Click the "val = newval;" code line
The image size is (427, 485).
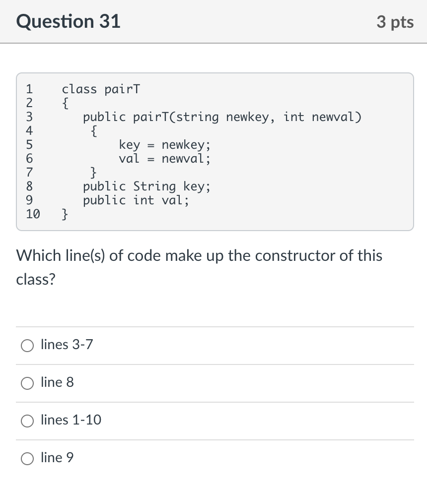point(164,159)
